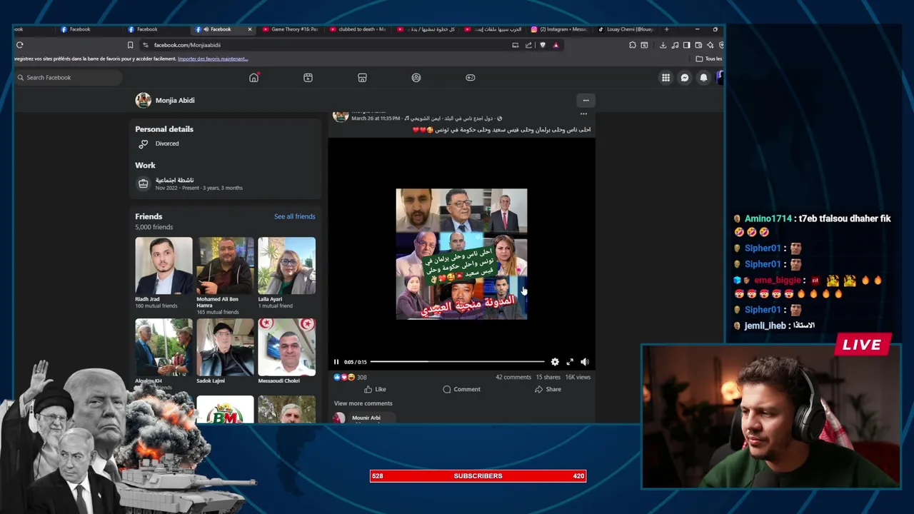Screen dimensions: 914x514
Task: Open the video settings gear
Action: (x=555, y=362)
